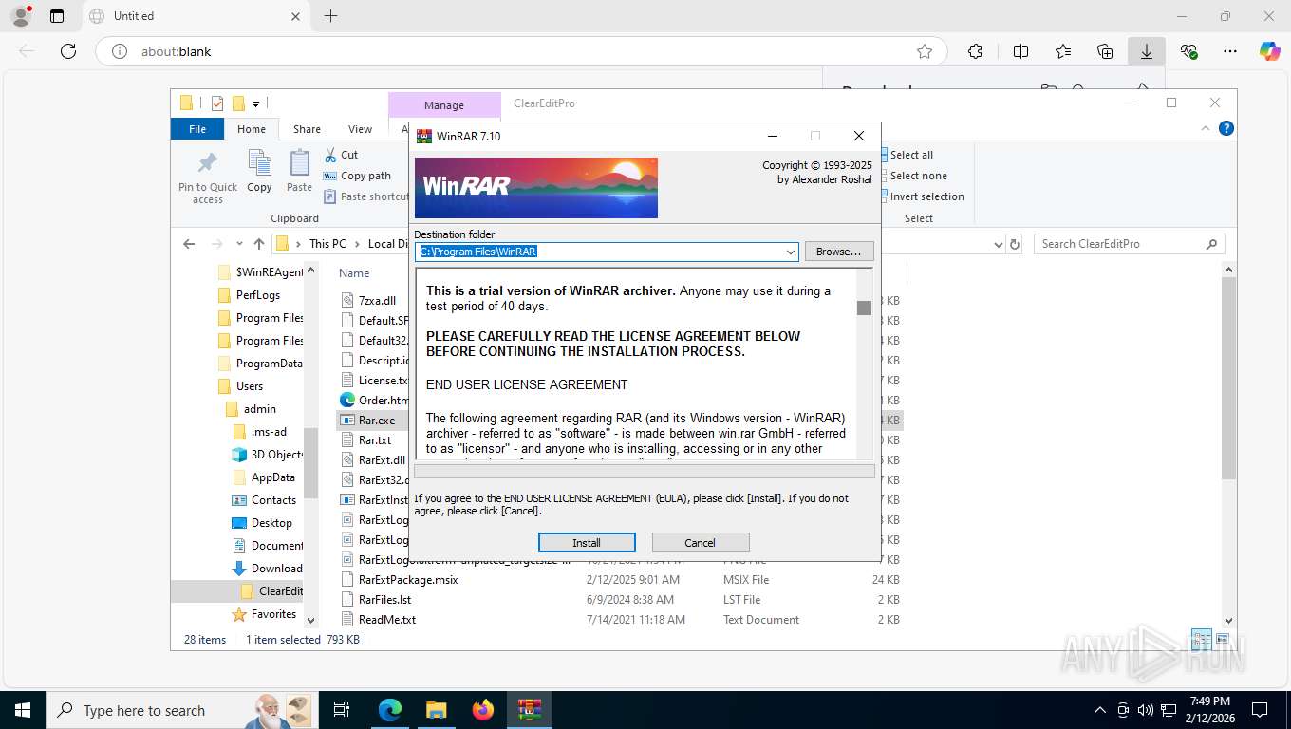Open Explorer Help question mark icon
This screenshot has width=1291, height=729.
[x=1226, y=128]
